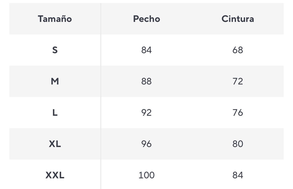This screenshot has height=189, width=293.
Task: Click Pecho value 84 for size S
Action: (x=146, y=50)
